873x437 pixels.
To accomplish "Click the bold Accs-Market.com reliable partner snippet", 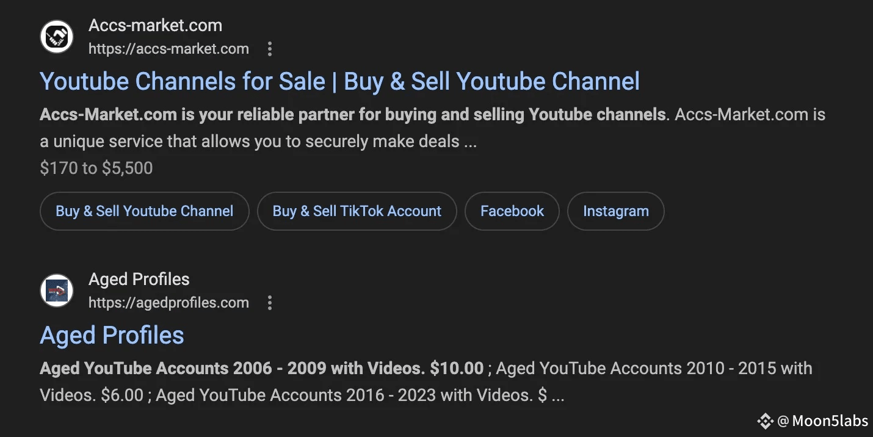I will pyautogui.click(x=353, y=115).
